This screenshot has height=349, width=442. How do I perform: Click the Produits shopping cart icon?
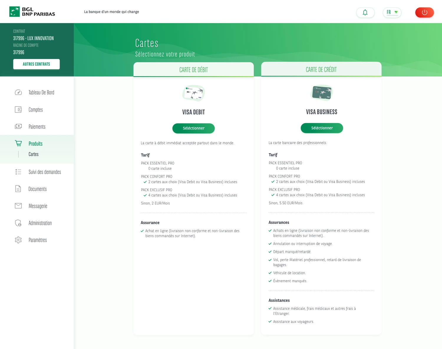coord(18,143)
